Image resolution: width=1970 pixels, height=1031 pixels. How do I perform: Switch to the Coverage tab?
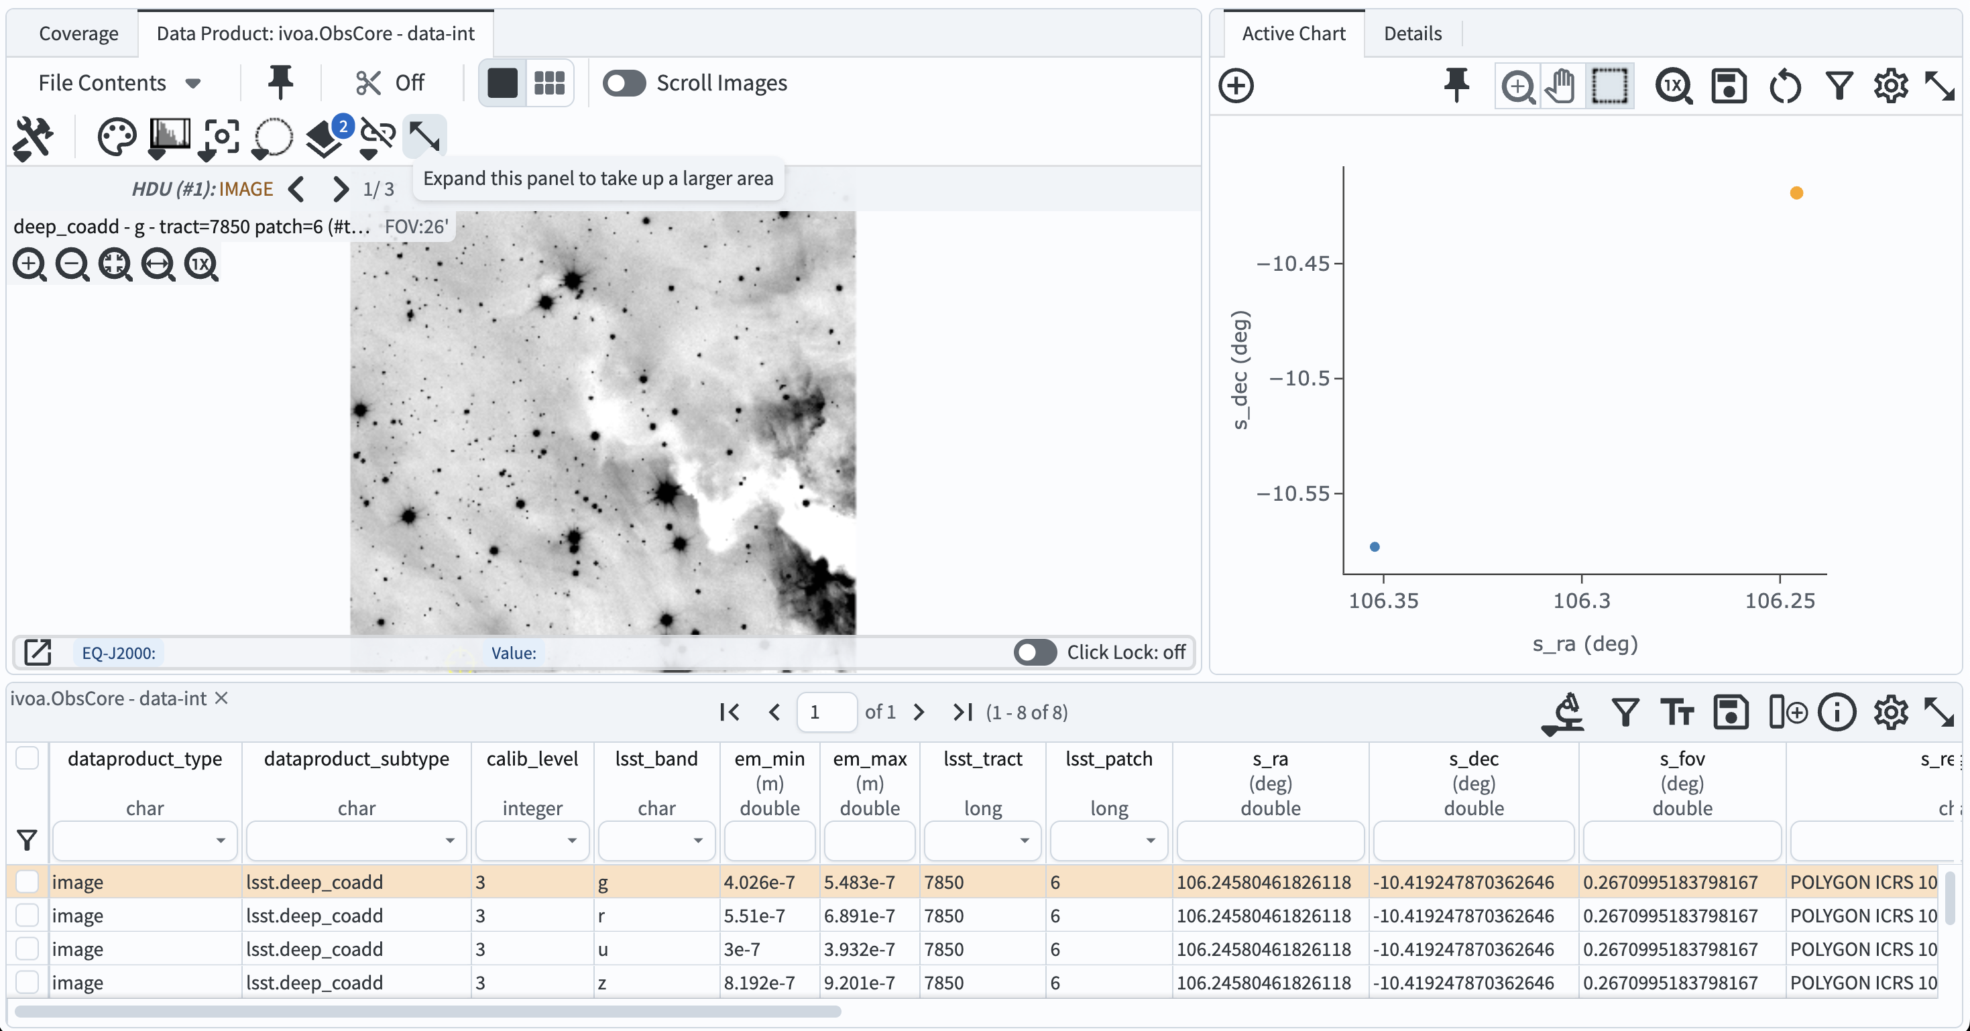click(78, 33)
